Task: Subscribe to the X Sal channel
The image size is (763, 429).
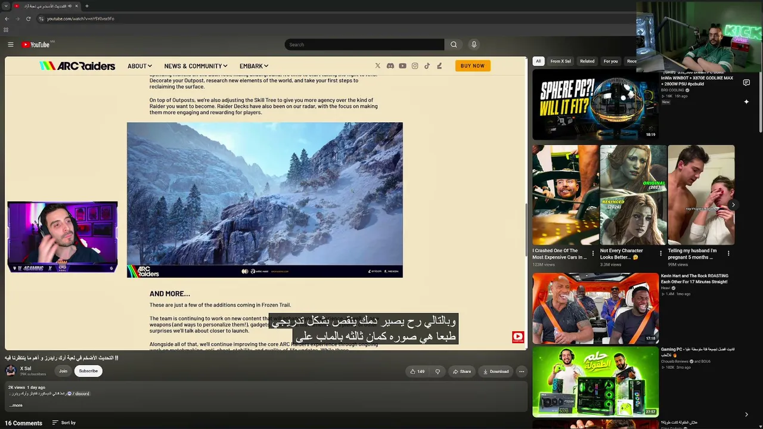Action: (x=88, y=371)
